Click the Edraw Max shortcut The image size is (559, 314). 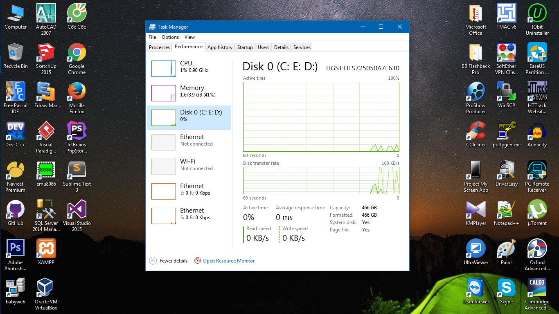(x=46, y=94)
